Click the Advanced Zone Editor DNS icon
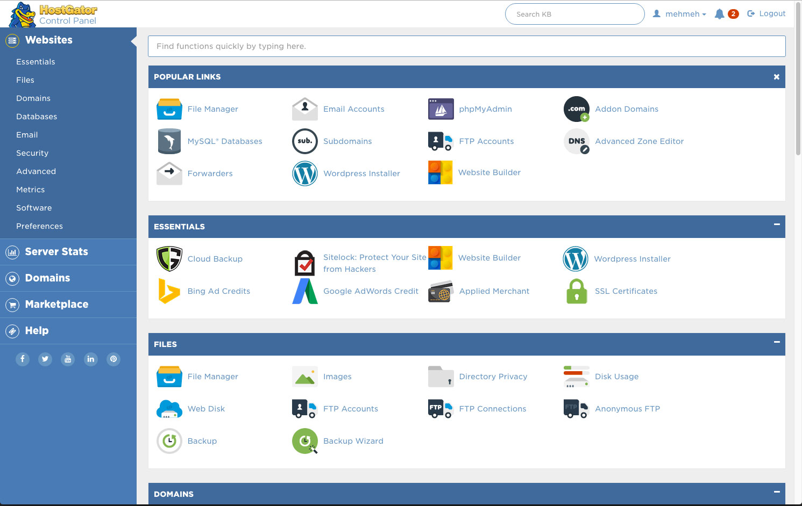Screen dimensions: 802x506 tap(577, 141)
